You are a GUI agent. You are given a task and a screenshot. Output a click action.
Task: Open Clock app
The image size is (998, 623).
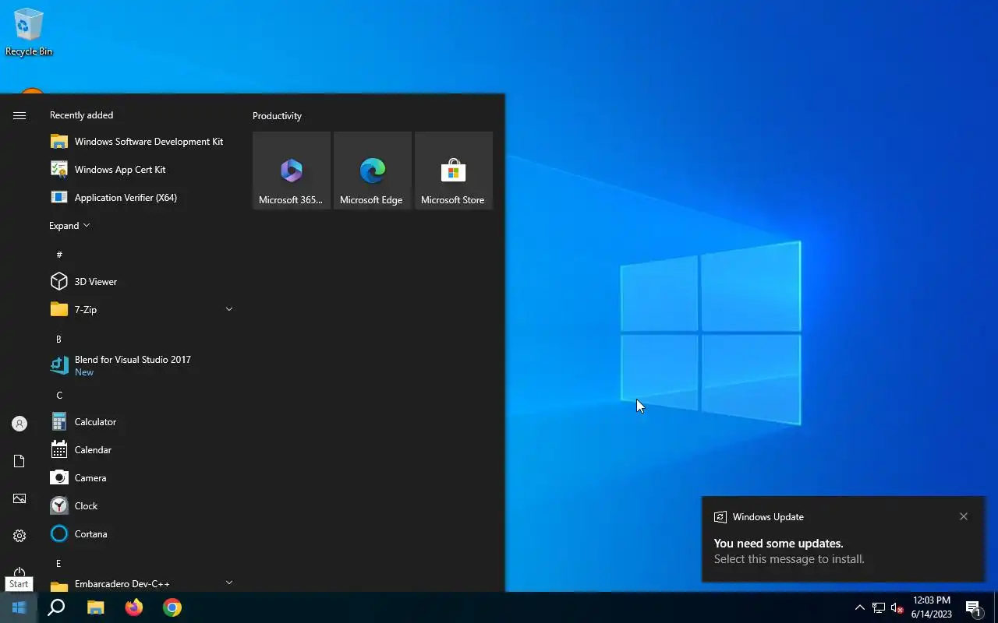pos(141,506)
